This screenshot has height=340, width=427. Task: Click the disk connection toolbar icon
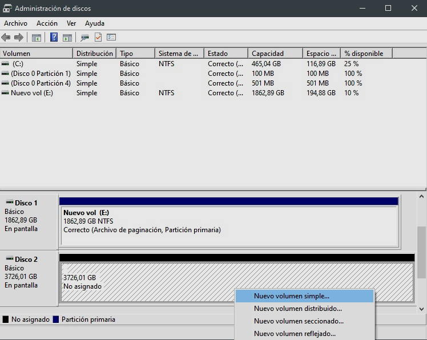point(85,38)
